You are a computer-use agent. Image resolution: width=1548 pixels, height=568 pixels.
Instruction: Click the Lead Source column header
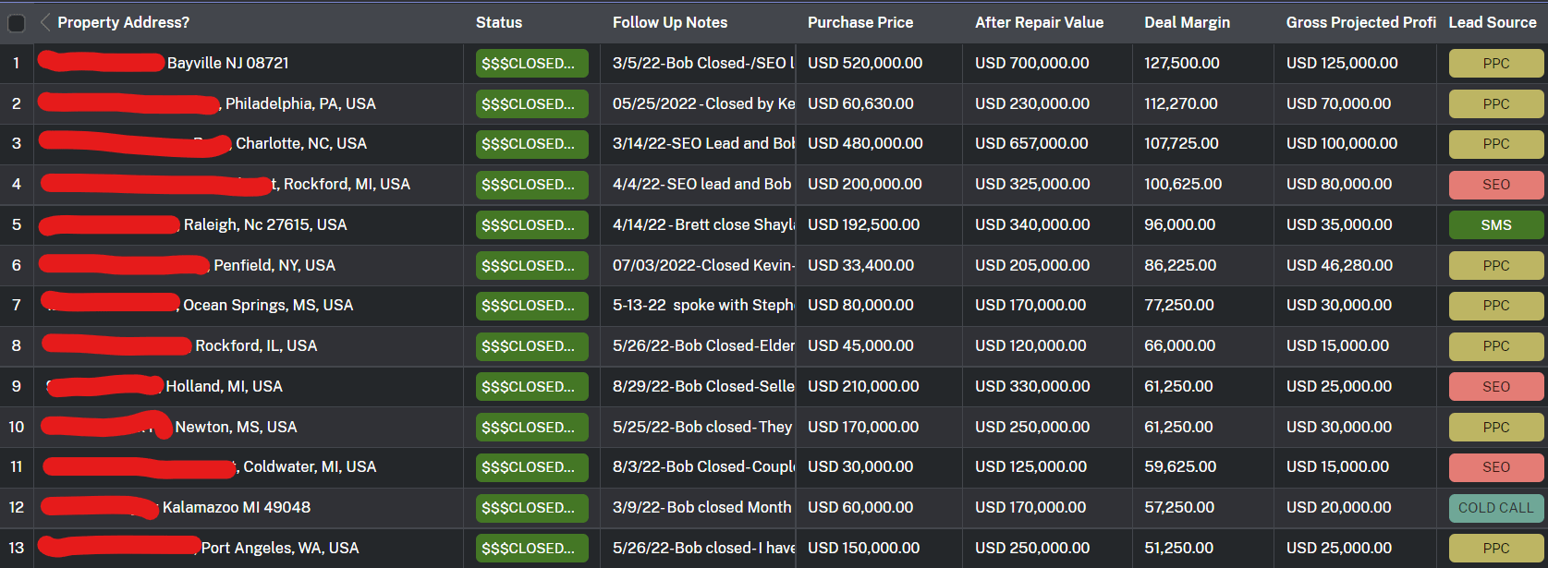tap(1492, 22)
